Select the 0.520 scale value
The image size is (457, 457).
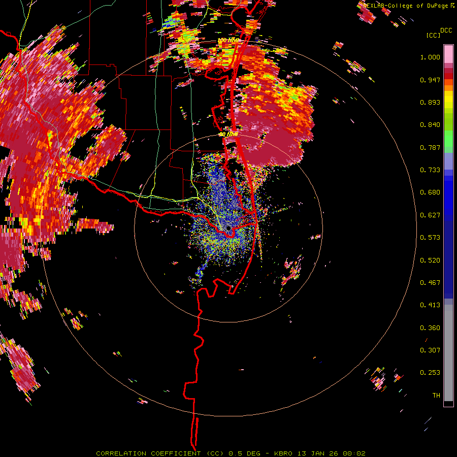430,260
